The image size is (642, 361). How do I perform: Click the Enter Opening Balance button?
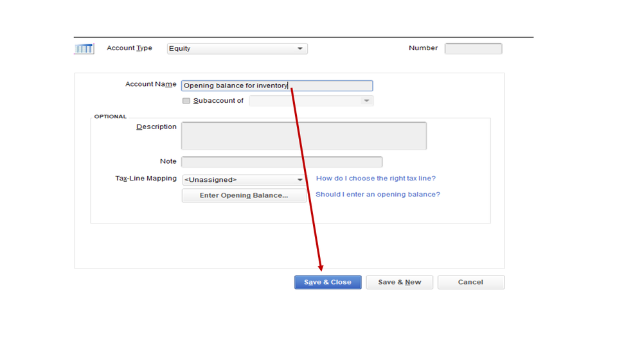(x=244, y=195)
